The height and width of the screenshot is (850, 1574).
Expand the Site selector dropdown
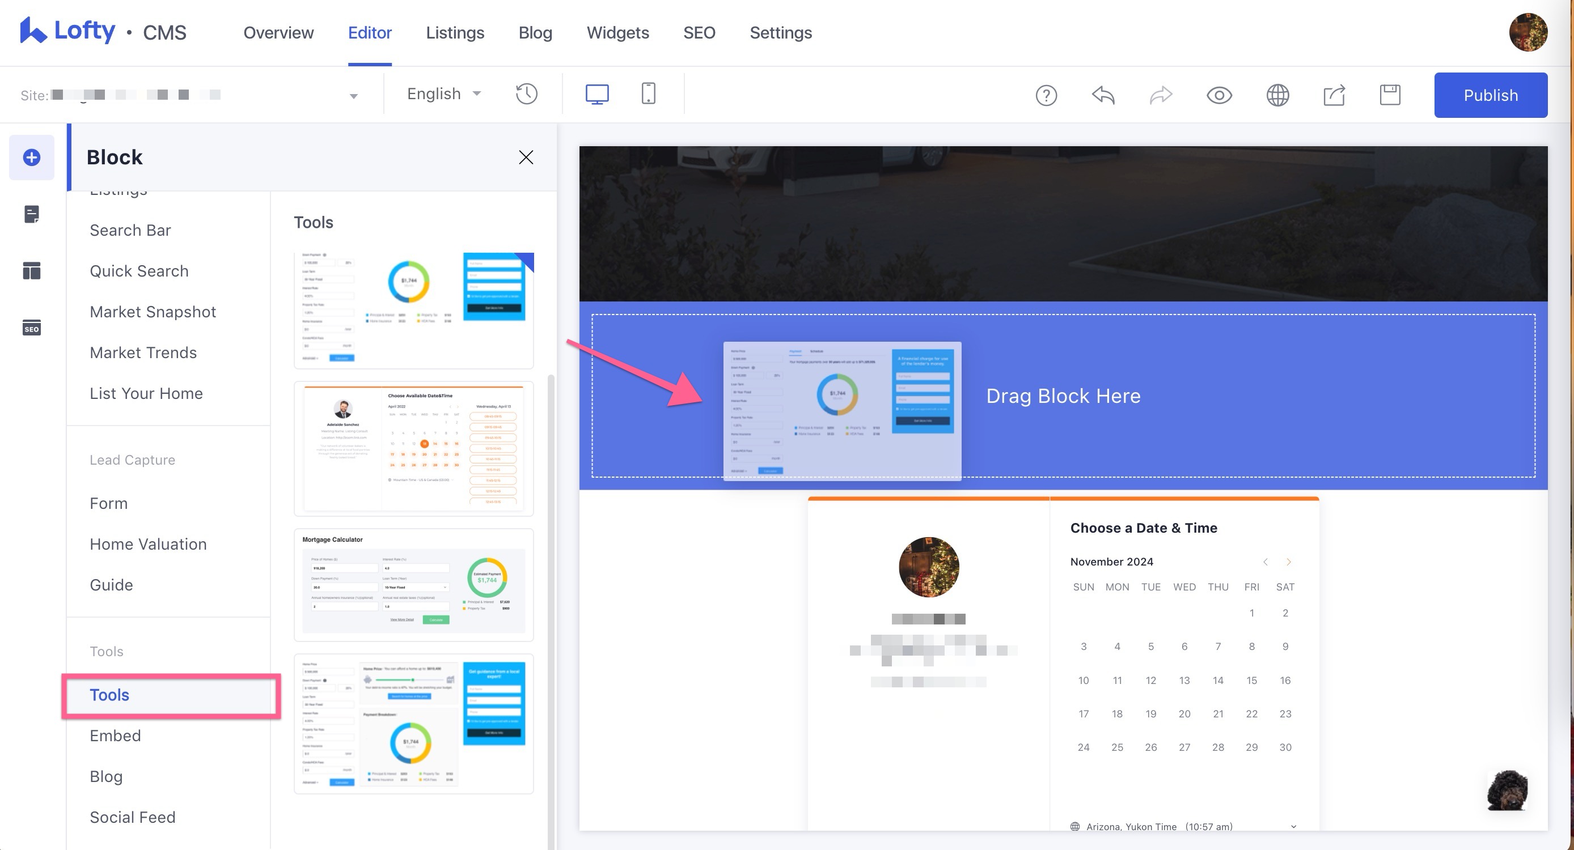pyautogui.click(x=353, y=96)
